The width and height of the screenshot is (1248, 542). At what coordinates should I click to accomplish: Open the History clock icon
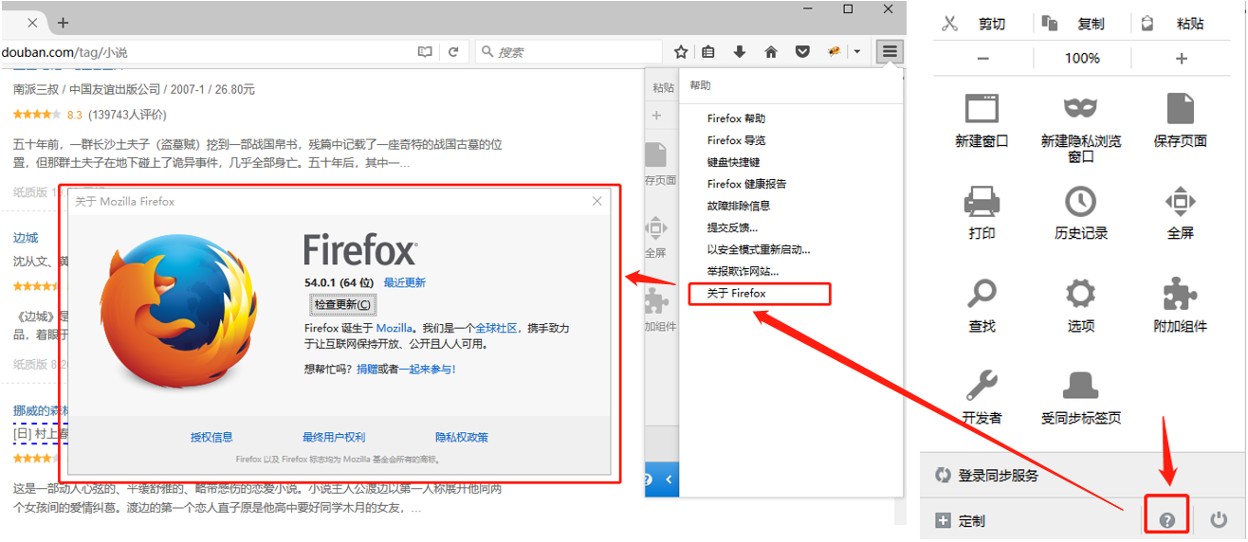coord(1080,201)
